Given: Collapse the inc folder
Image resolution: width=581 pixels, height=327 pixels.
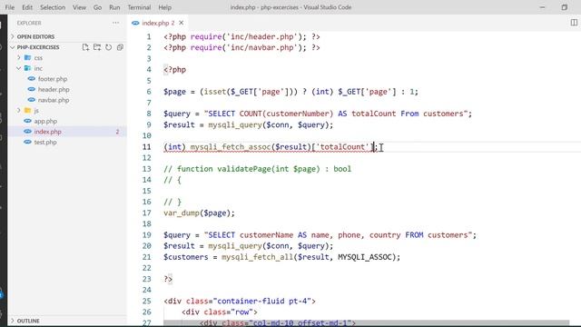Looking at the screenshot, I should pyautogui.click(x=38, y=68).
